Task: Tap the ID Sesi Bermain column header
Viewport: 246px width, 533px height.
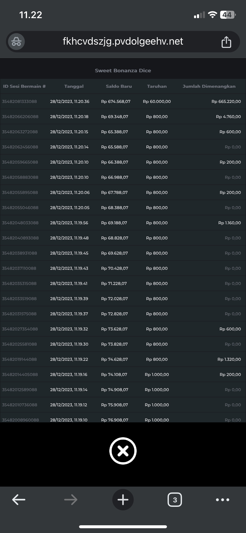Action: [24, 86]
